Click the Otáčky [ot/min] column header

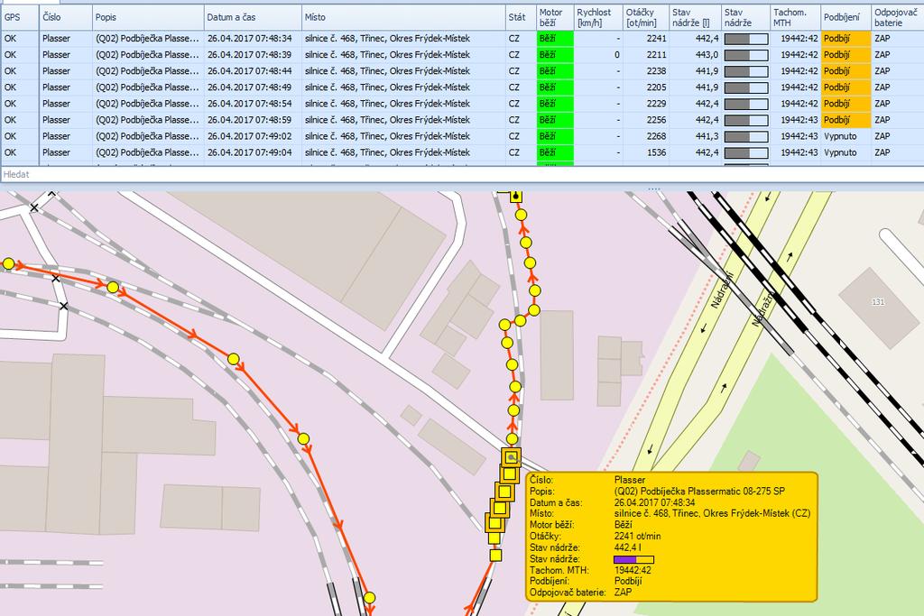[646, 17]
